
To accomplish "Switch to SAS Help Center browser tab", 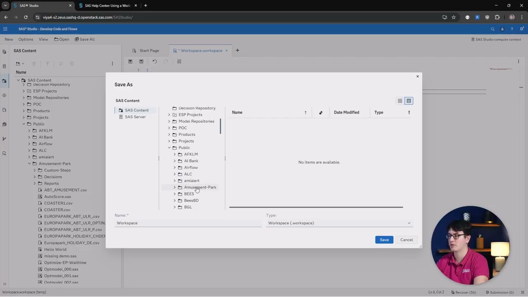I will (107, 6).
